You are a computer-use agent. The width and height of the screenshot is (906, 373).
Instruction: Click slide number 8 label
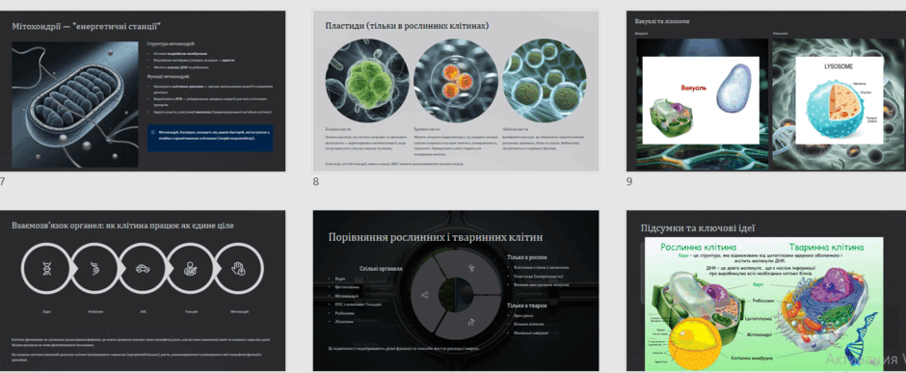click(316, 181)
